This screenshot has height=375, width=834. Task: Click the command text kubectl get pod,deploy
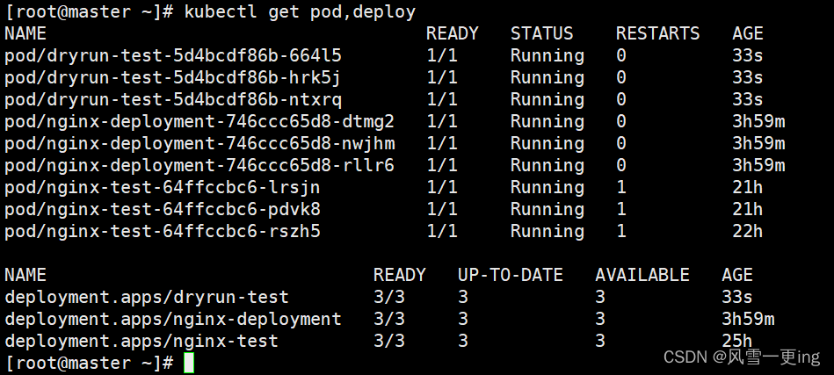click(x=300, y=11)
